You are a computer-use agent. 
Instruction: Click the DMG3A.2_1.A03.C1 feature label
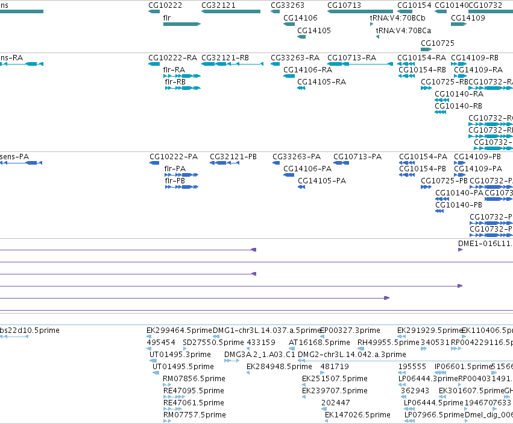[x=260, y=355]
